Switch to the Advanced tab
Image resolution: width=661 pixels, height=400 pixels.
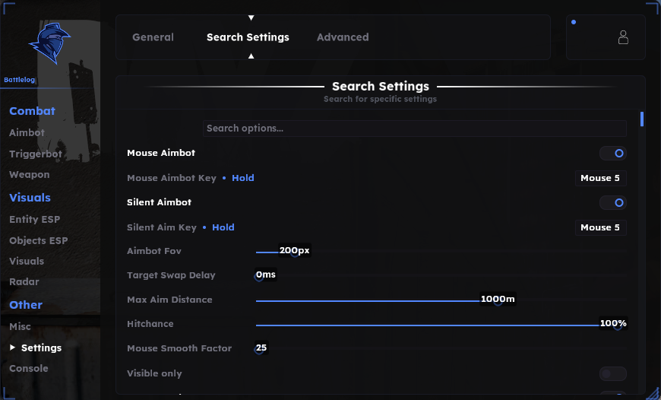343,37
